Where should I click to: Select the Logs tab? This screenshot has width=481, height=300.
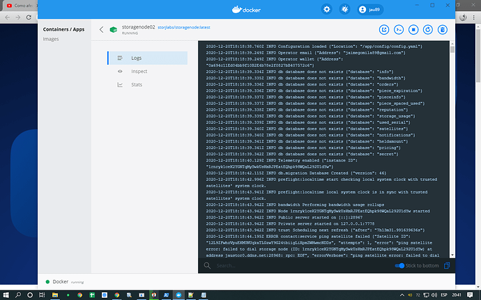(x=137, y=58)
